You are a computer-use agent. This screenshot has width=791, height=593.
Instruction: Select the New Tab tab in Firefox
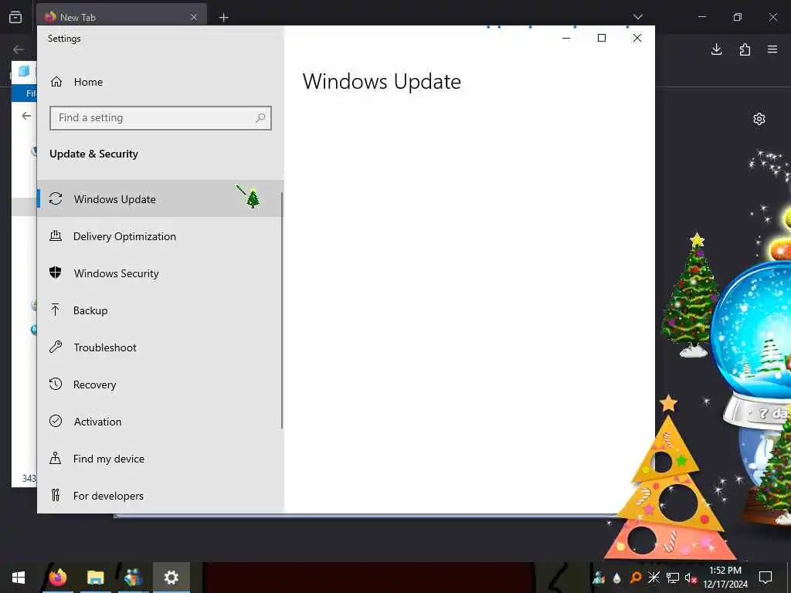(121, 15)
